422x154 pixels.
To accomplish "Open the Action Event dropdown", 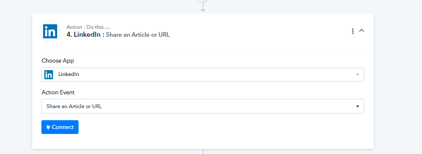I will pos(203,106).
